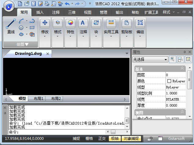
Task: Select the Polyline draw tool
Action: (x=21, y=21)
